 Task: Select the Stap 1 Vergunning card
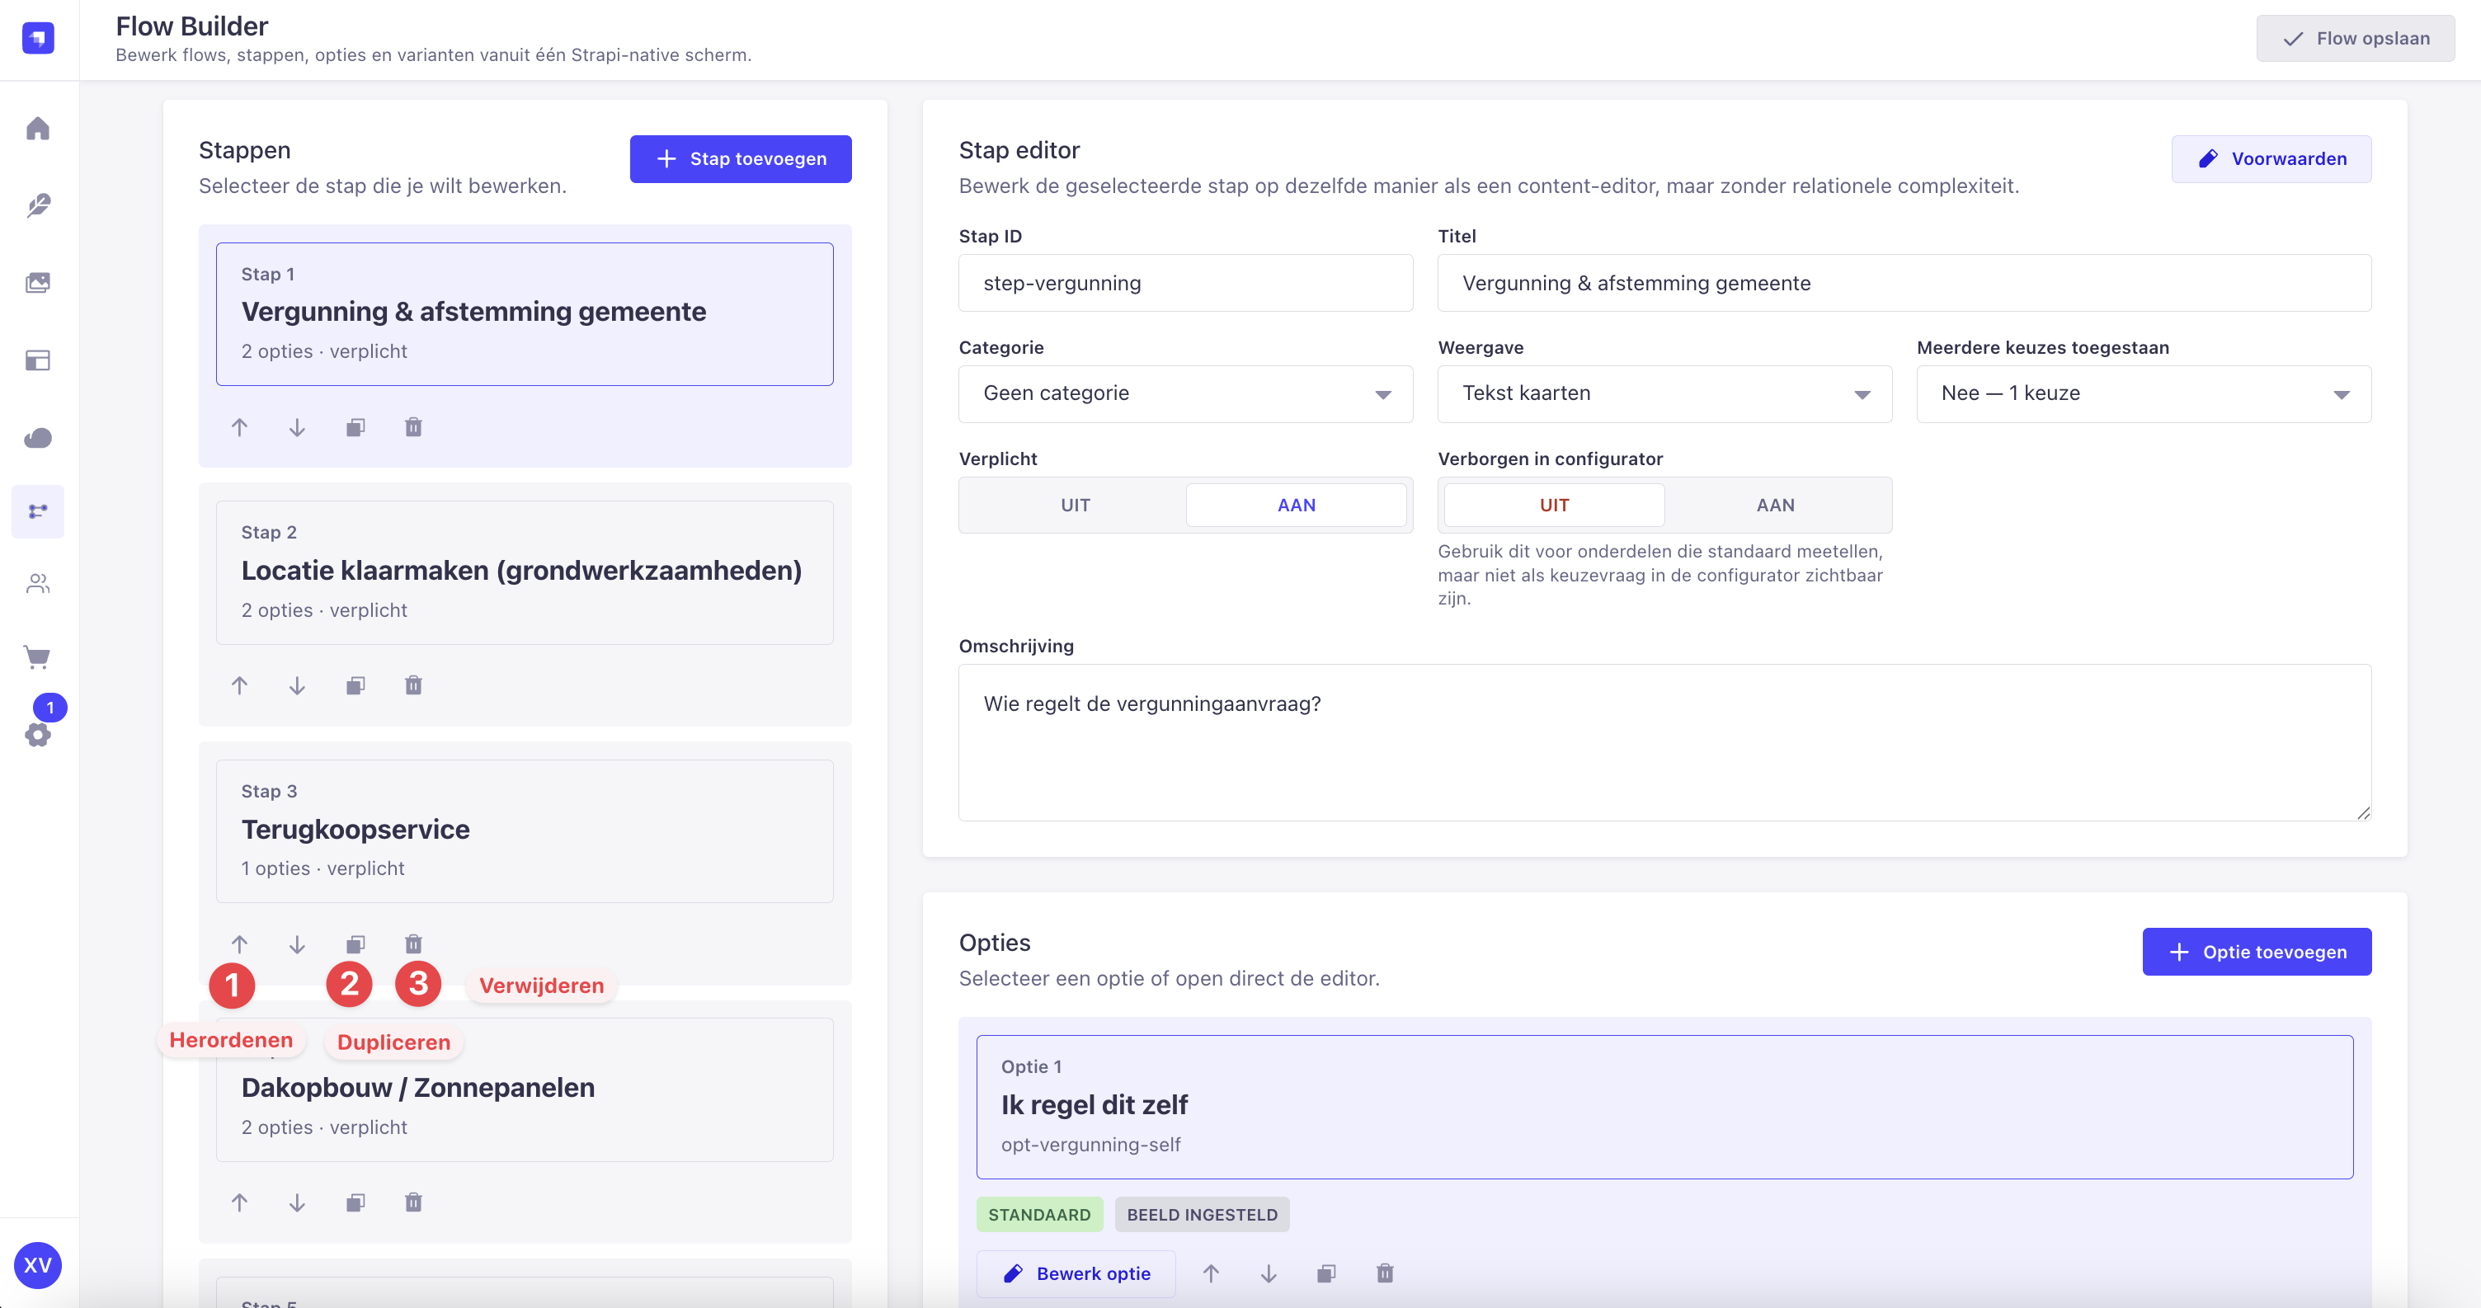click(x=525, y=314)
